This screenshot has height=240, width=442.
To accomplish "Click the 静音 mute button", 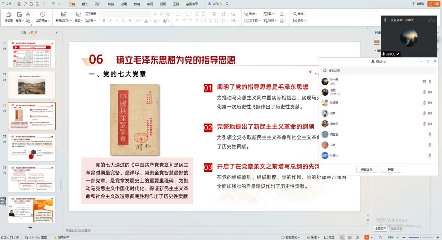I will (x=391, y=169).
